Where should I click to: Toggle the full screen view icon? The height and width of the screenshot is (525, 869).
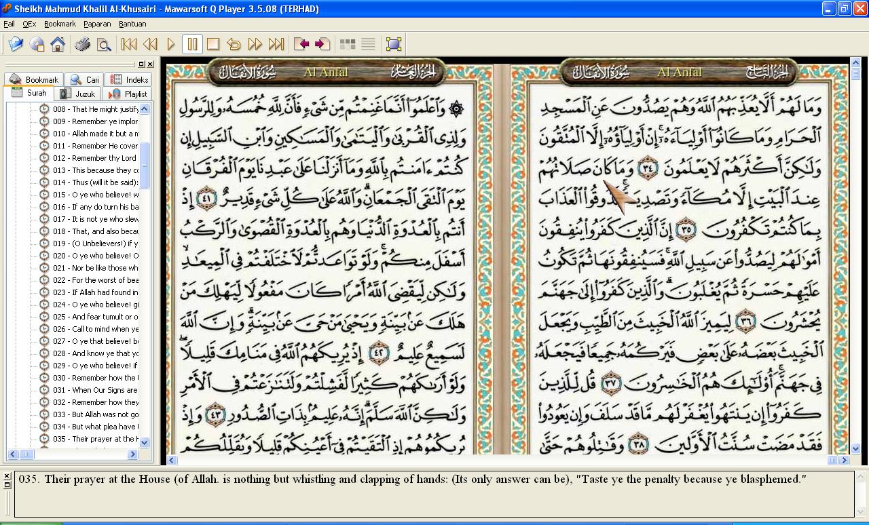tap(393, 45)
